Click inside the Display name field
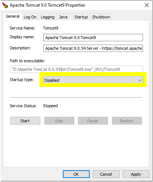The height and width of the screenshot is (182, 153). click(x=93, y=38)
